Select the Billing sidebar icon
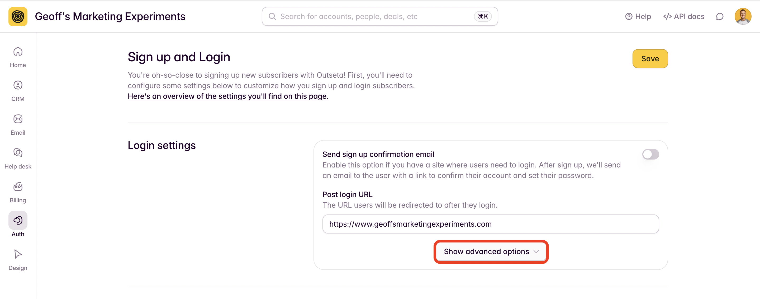Image resolution: width=760 pixels, height=299 pixels. pos(18,186)
